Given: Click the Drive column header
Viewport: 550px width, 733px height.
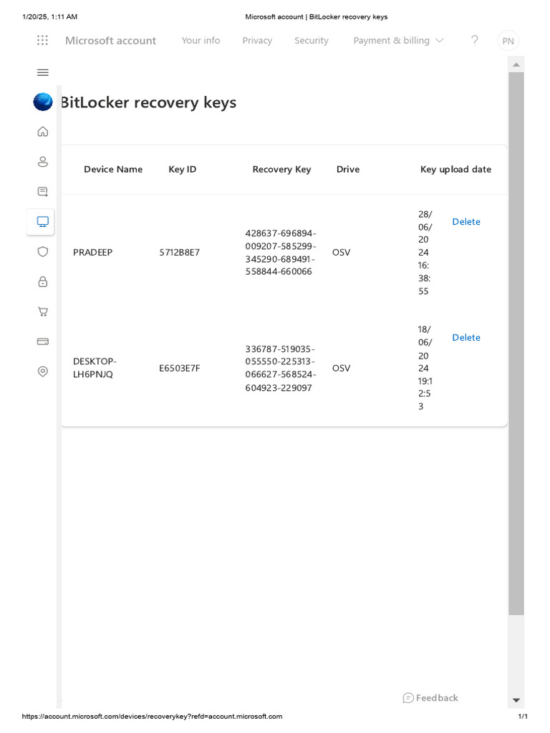Looking at the screenshot, I should [348, 169].
